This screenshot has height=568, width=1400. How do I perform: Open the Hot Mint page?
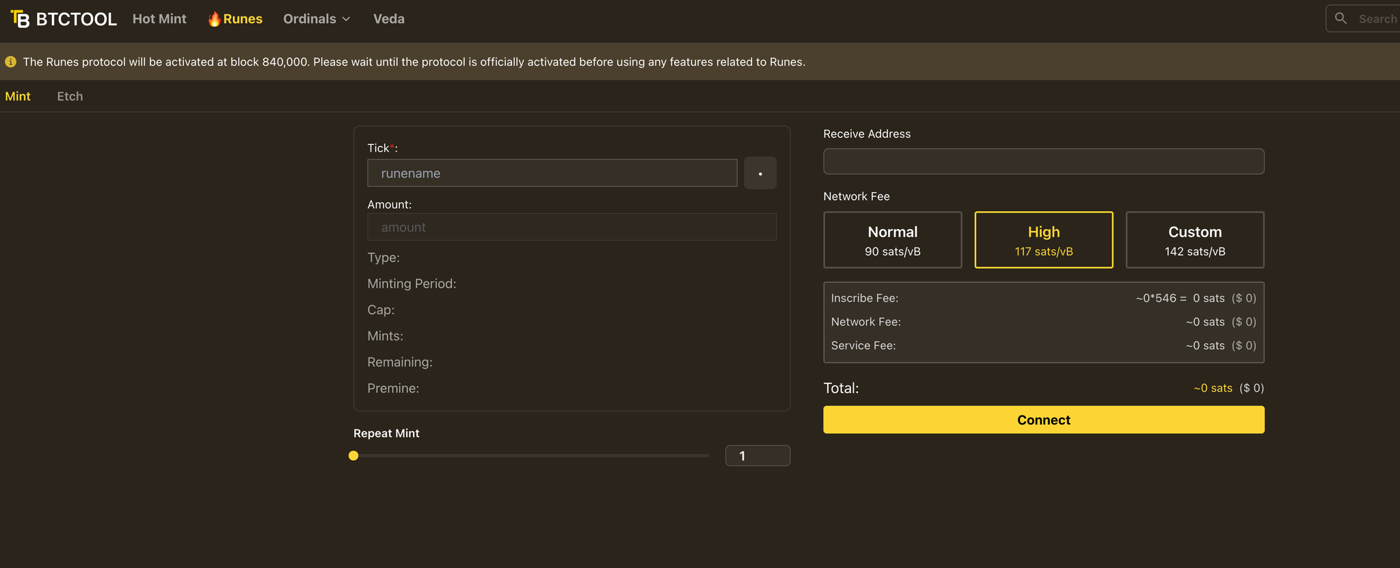[x=159, y=19]
